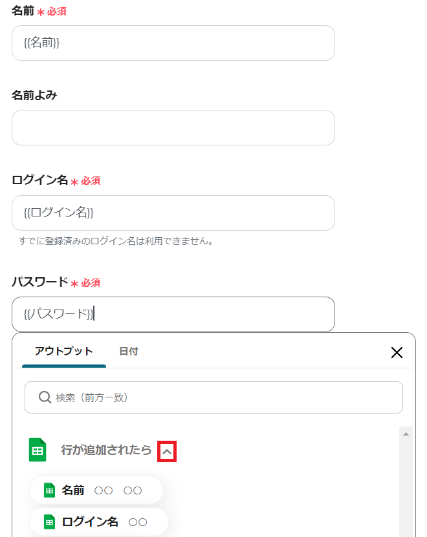Click the Google Sheets icon beside 行が追加されたら
Viewport: 427px width, 537px height.
point(38,450)
